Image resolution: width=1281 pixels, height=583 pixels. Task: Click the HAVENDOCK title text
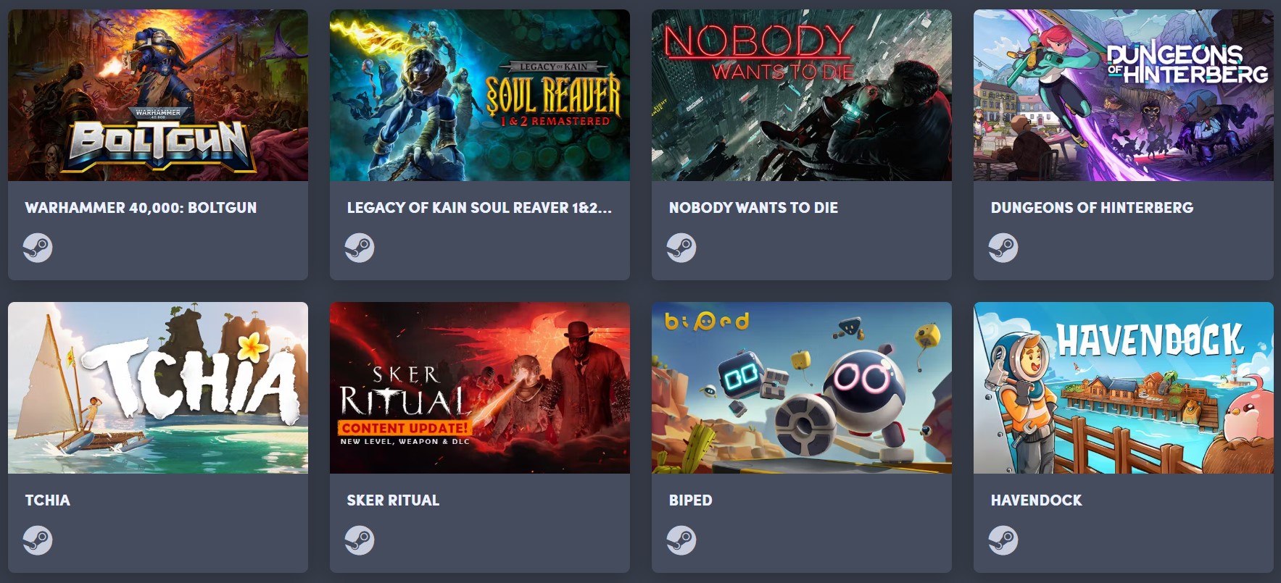(1036, 500)
